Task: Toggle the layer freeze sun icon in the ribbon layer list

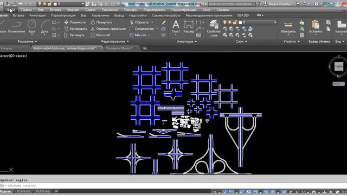Action: pos(230,22)
